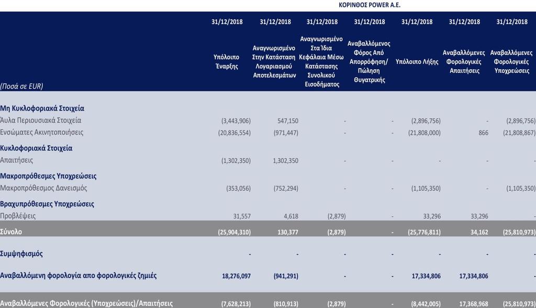This screenshot has width=536, height=308.
Task: Click the total value 130,377
Action: point(288,232)
